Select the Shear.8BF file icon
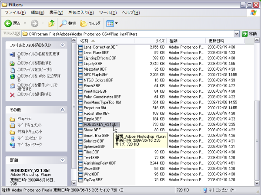Screen dimensions: 261x195 (x=80, y=130)
